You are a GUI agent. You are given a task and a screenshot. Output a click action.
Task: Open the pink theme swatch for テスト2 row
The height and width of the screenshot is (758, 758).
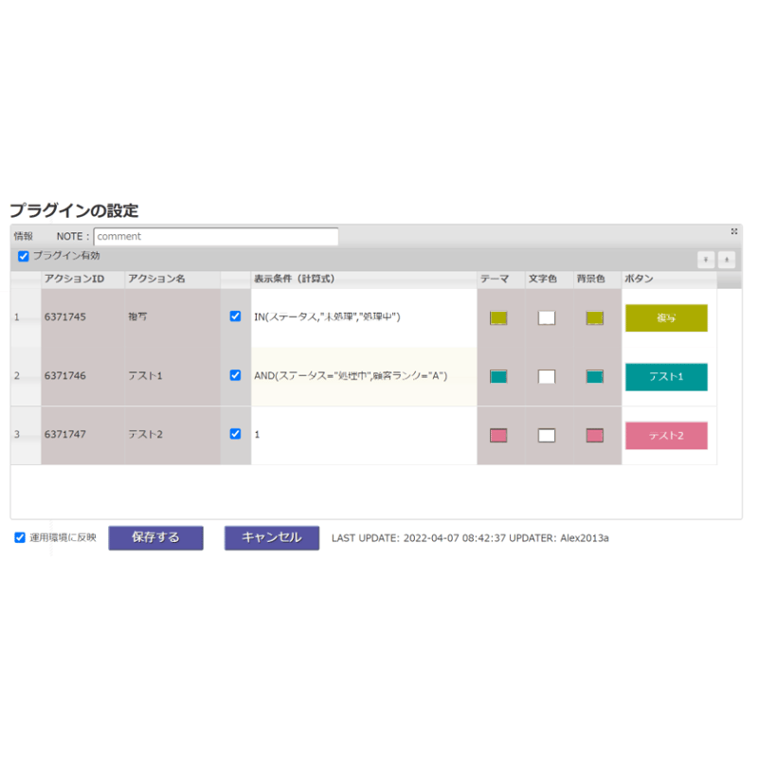497,435
